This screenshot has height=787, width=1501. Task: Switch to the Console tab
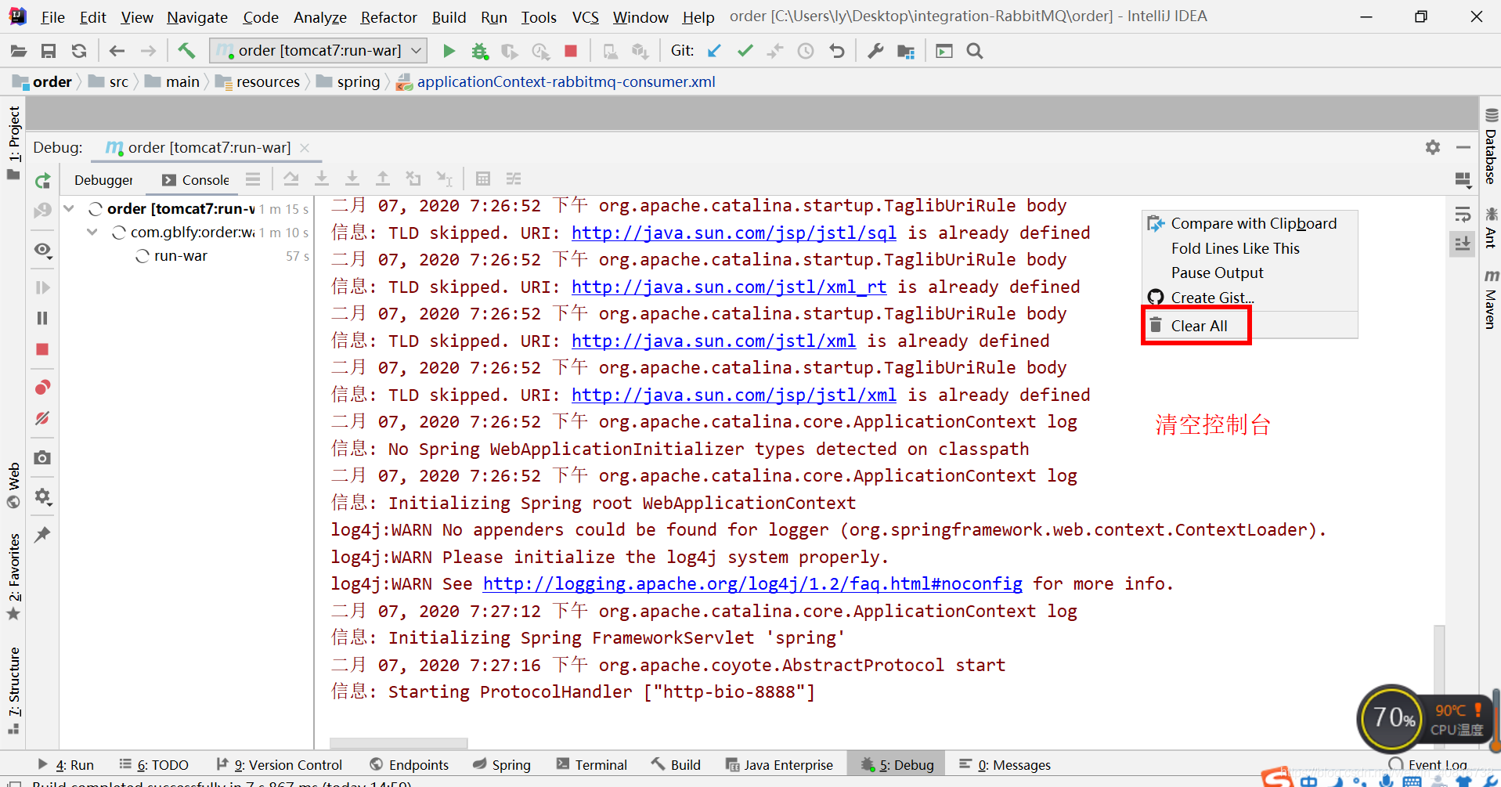pos(196,180)
